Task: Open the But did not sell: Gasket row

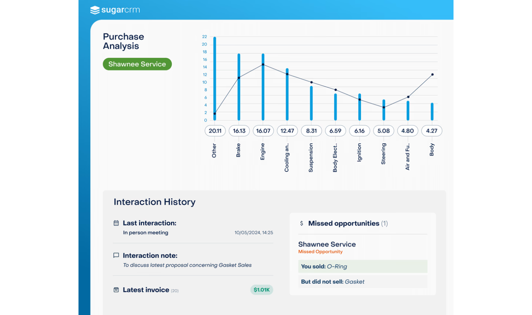Action: point(363,282)
